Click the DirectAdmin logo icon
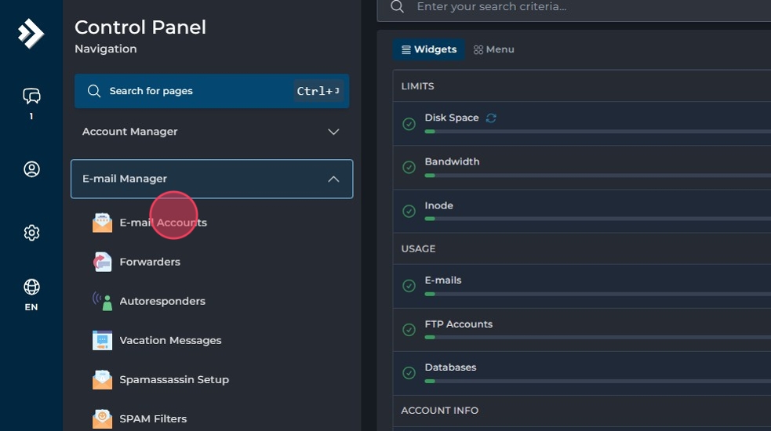Screen dimensions: 771x431 pyautogui.click(x=31, y=34)
